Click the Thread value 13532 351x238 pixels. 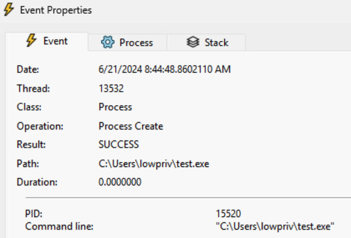111,88
